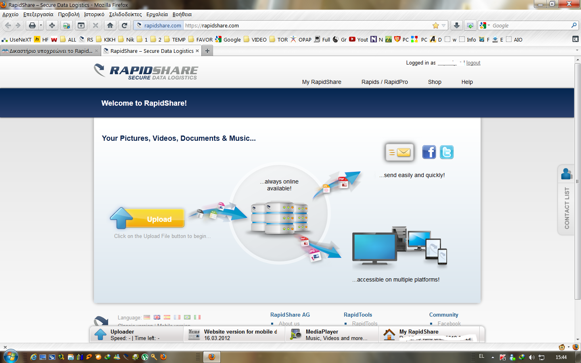Select the English UK flag language
581x363 pixels.
pyautogui.click(x=157, y=317)
